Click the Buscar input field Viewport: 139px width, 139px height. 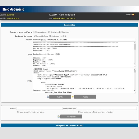pos(39,109)
